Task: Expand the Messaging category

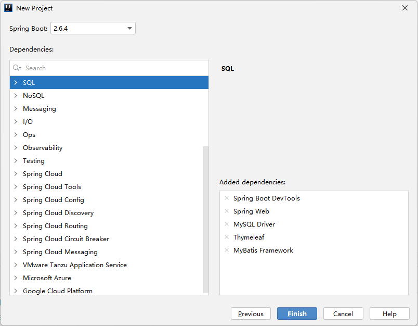Action: 16,109
